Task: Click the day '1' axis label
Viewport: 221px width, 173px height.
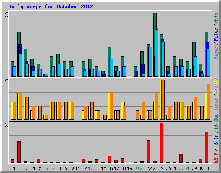Action: click(x=14, y=168)
